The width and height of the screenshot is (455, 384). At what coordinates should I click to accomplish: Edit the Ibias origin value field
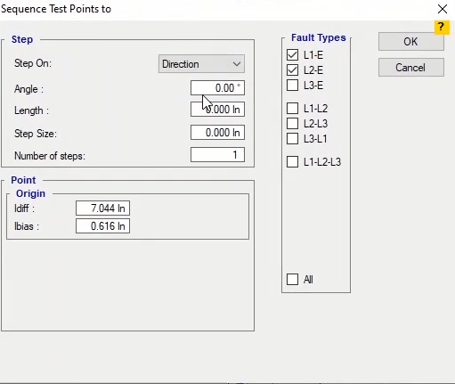(x=102, y=226)
